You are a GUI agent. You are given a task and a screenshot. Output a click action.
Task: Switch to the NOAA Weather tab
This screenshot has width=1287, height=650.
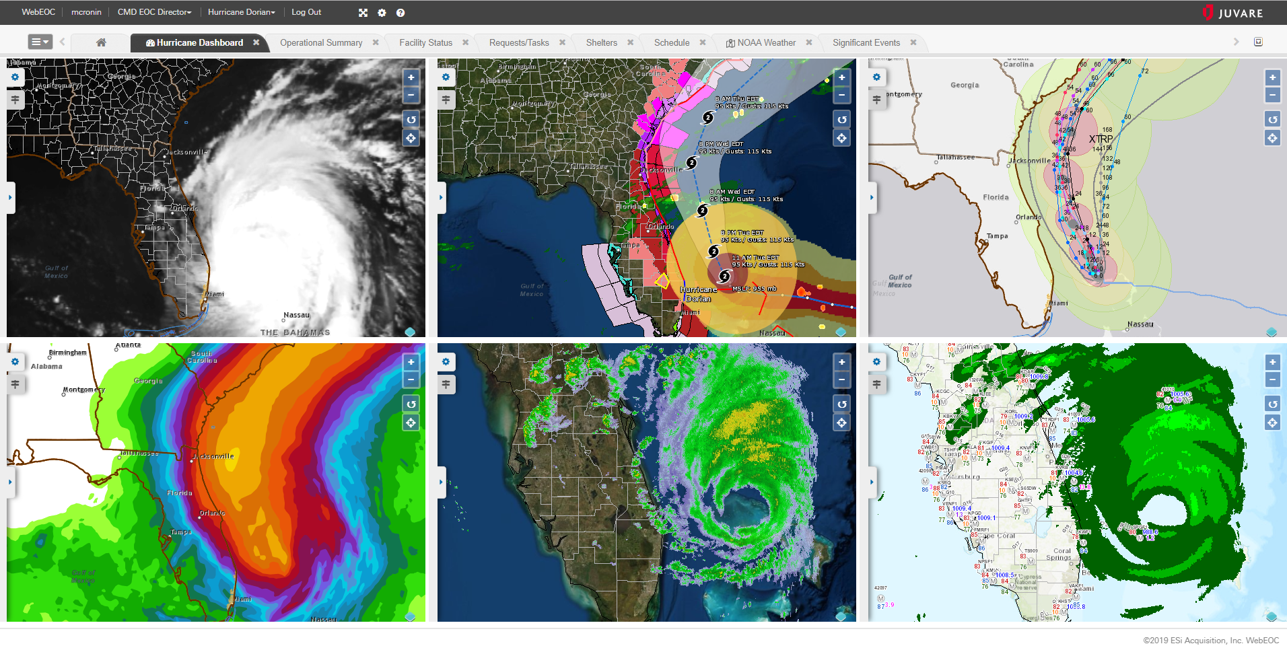pos(765,42)
